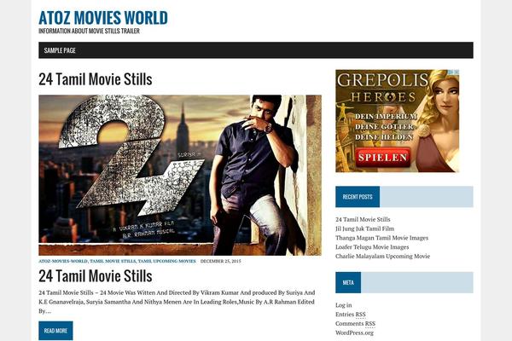Open the TAMIL MOVIE STILLS category link
Screen dimensions: 512x341
[x=113, y=261]
